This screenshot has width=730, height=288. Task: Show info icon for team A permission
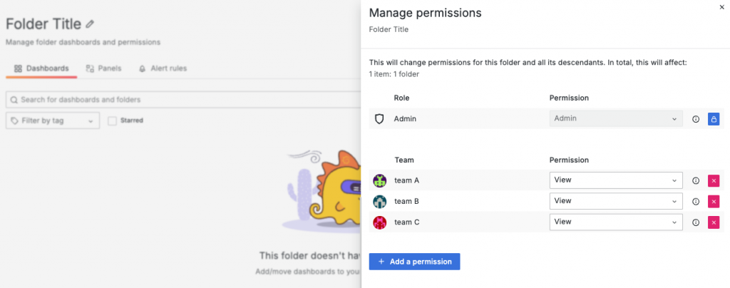[696, 181]
